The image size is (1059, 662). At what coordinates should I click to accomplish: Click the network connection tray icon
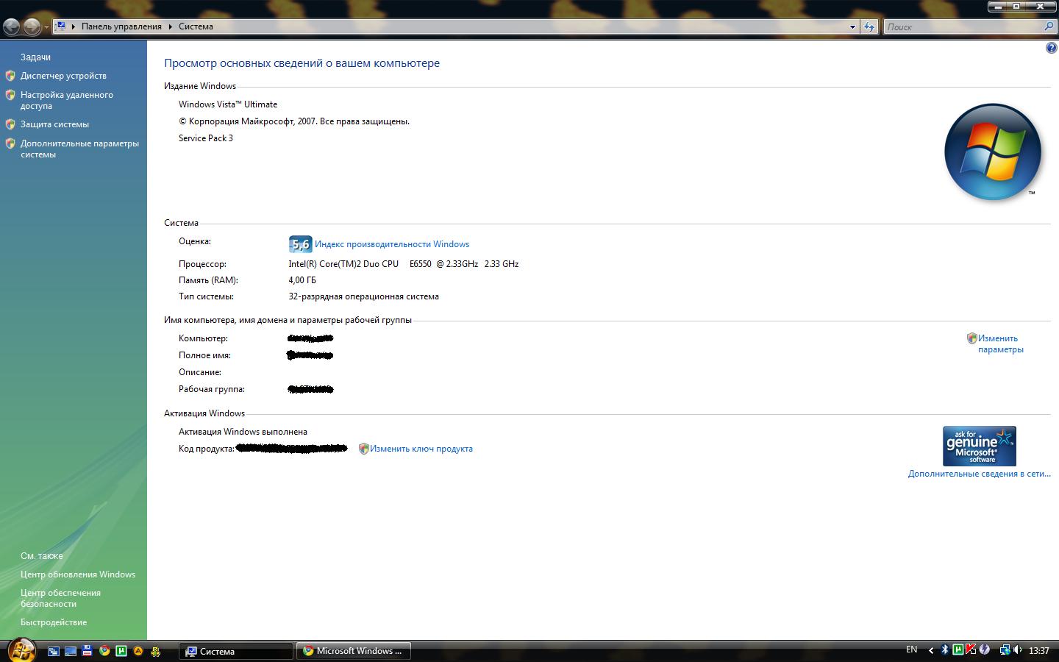(1005, 650)
